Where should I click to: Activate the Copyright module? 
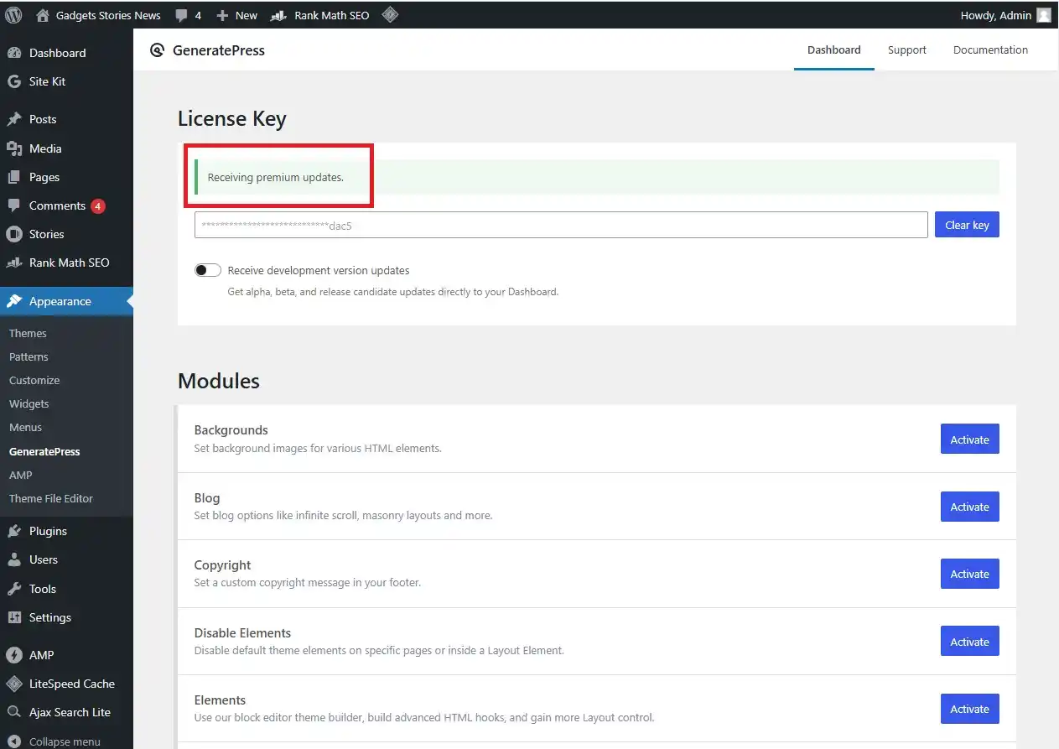tap(969, 575)
